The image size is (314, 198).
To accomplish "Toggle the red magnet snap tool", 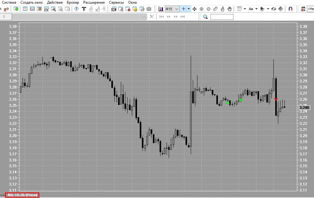I will coord(291,9).
